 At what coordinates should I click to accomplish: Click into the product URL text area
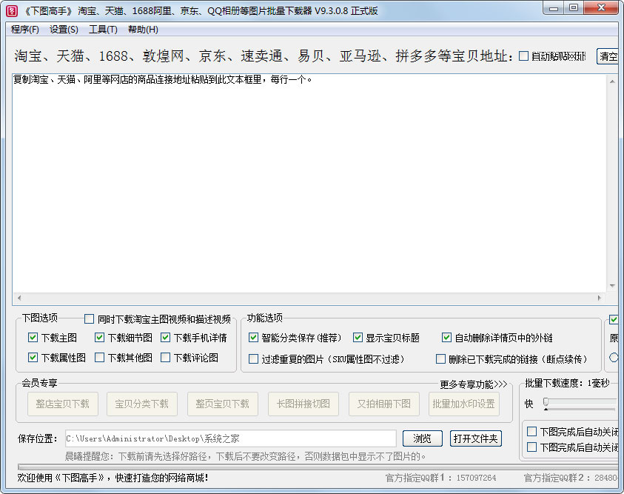(309, 183)
